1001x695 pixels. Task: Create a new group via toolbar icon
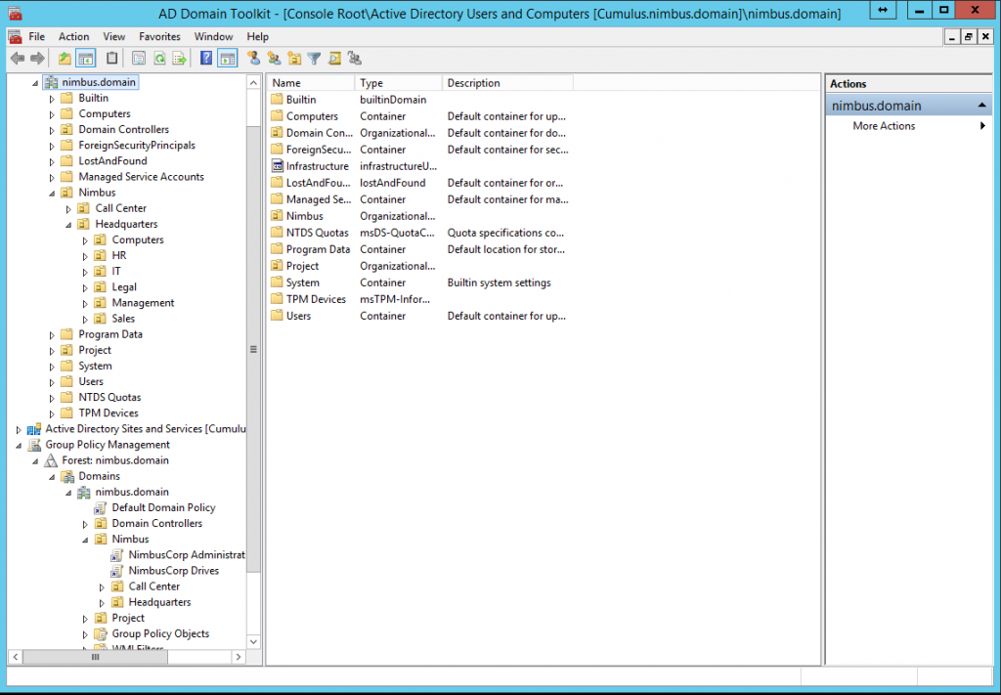(274, 59)
